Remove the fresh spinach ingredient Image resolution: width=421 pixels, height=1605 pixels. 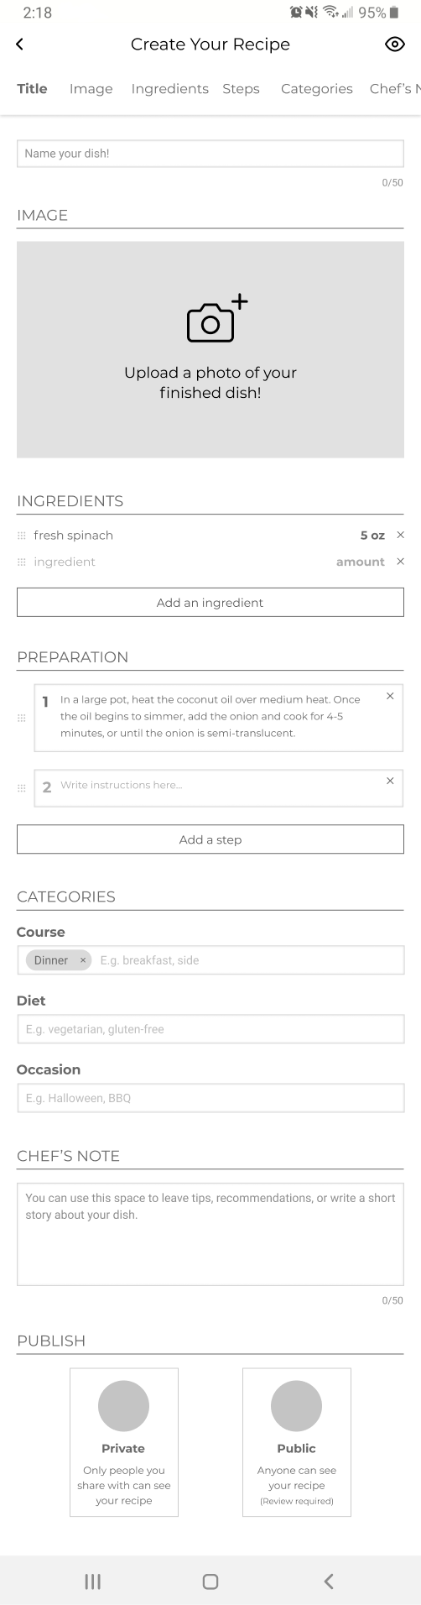(x=400, y=536)
